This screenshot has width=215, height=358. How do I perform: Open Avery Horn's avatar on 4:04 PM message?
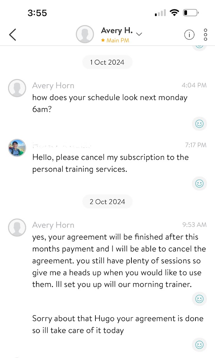point(17,88)
